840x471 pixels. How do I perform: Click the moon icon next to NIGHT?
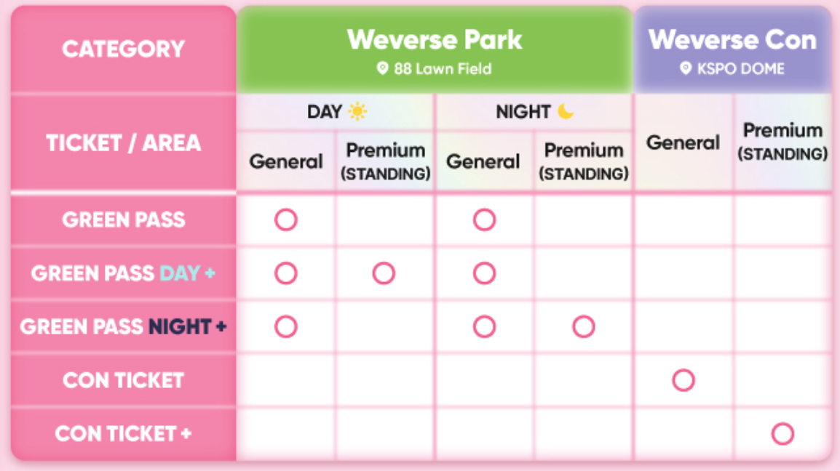click(566, 112)
